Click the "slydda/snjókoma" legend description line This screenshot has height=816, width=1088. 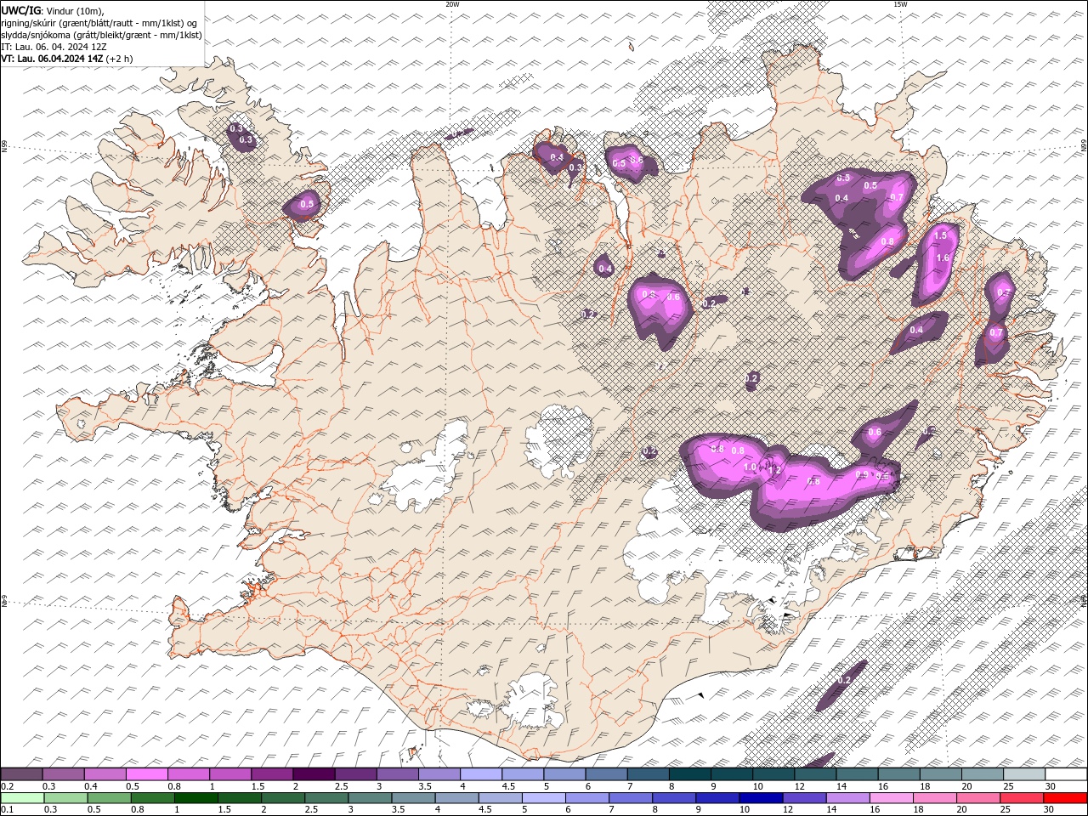(x=102, y=35)
